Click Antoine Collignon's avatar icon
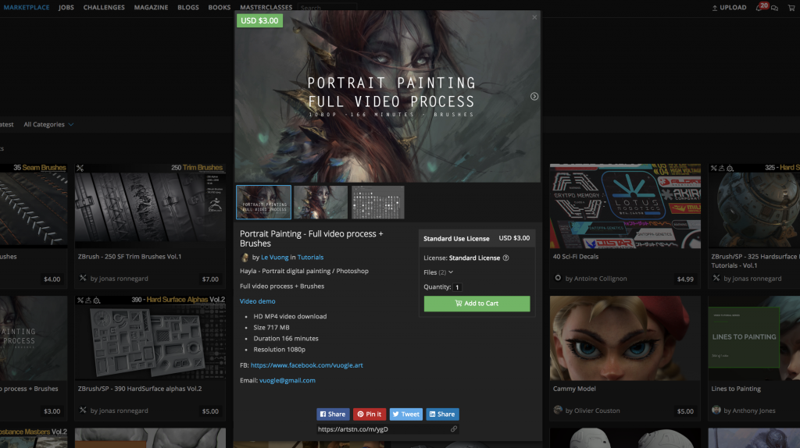The height and width of the screenshot is (448, 800). coord(558,279)
